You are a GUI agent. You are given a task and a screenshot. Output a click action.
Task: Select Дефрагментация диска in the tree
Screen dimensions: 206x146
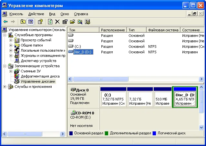coord(40,76)
